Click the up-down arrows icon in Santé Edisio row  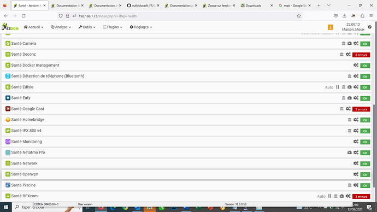click(337, 87)
